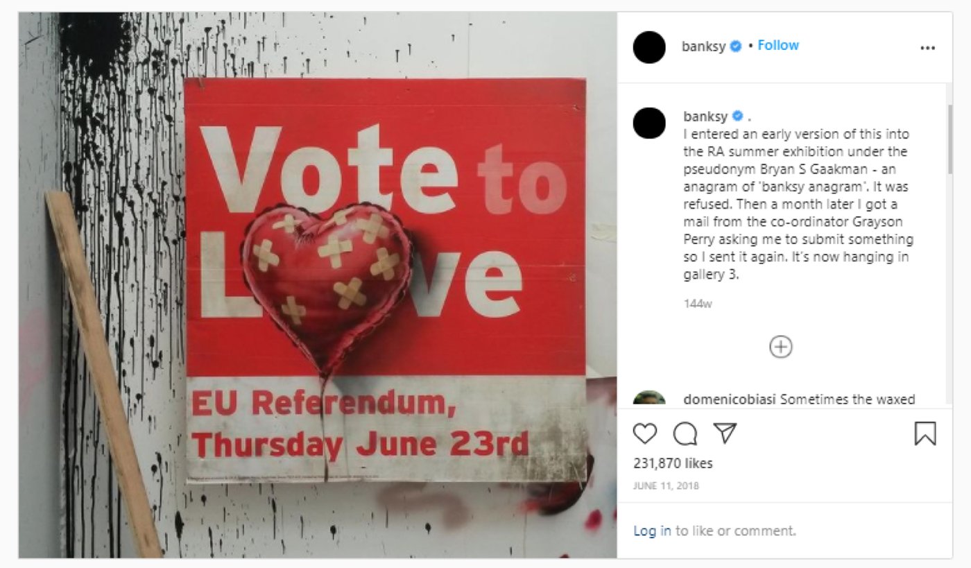The image size is (971, 568).
Task: Share post via paper plane icon
Action: click(725, 433)
